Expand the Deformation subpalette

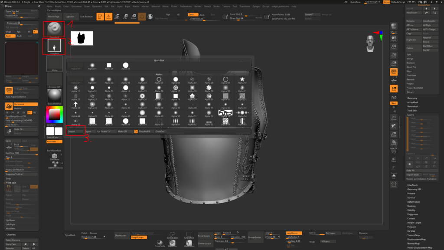click(x=413, y=202)
